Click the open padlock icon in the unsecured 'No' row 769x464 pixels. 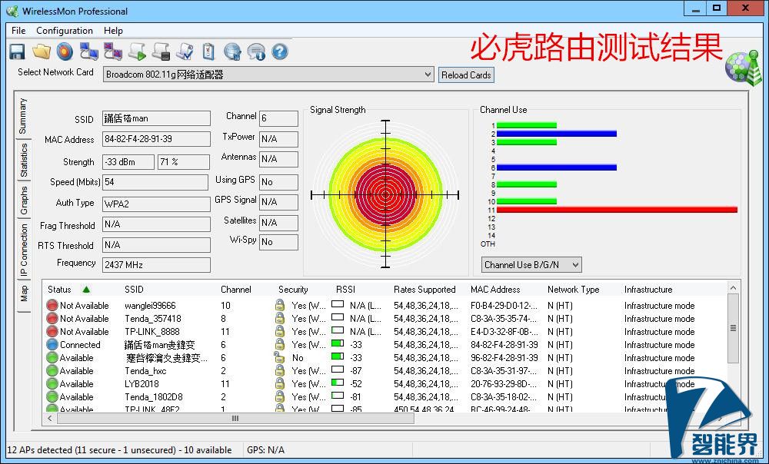click(280, 358)
